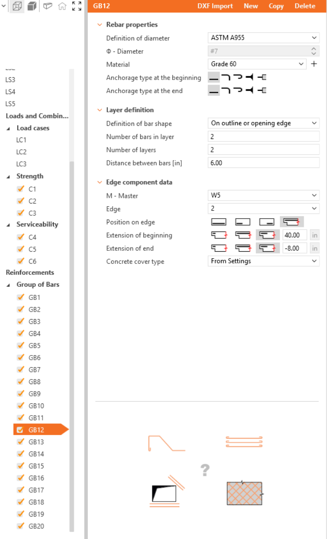Click Copy in the GB12 header
Image resolution: width=327 pixels, height=539 pixels.
(x=276, y=6)
